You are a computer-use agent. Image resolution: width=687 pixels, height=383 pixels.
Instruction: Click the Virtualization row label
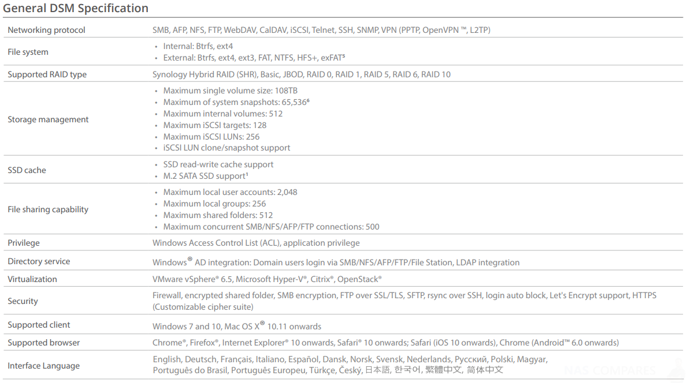pyautogui.click(x=32, y=279)
